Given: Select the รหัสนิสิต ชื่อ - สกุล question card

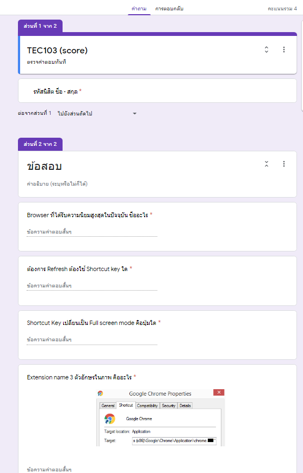Looking at the screenshot, I should coord(157,91).
